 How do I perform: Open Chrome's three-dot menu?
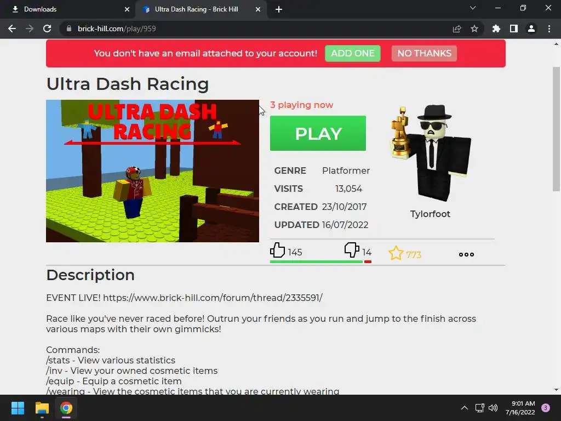pyautogui.click(x=549, y=29)
